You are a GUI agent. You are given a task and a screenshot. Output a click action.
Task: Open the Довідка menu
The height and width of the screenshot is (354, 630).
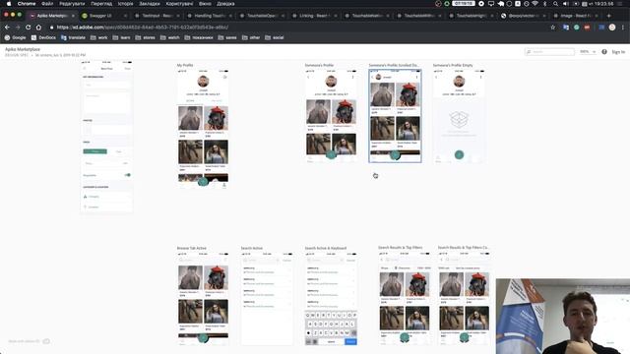click(x=225, y=4)
